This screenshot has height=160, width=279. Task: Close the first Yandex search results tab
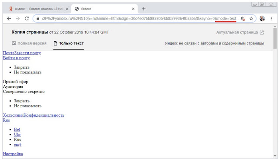click(67, 9)
